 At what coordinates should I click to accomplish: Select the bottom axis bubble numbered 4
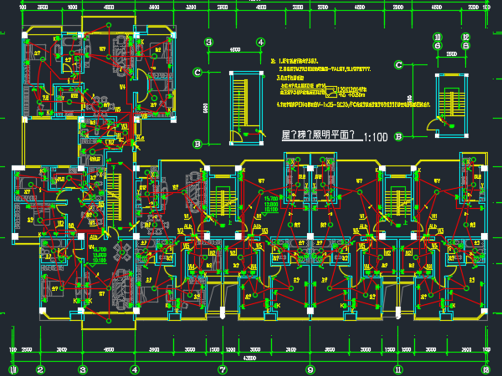(x=135, y=370)
